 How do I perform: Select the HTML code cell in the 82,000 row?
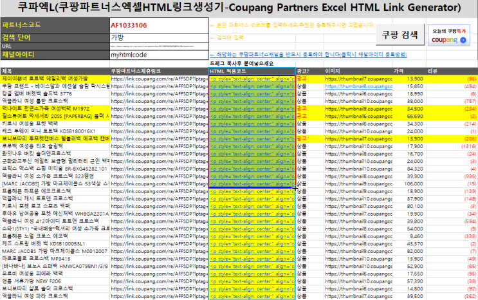point(252,251)
